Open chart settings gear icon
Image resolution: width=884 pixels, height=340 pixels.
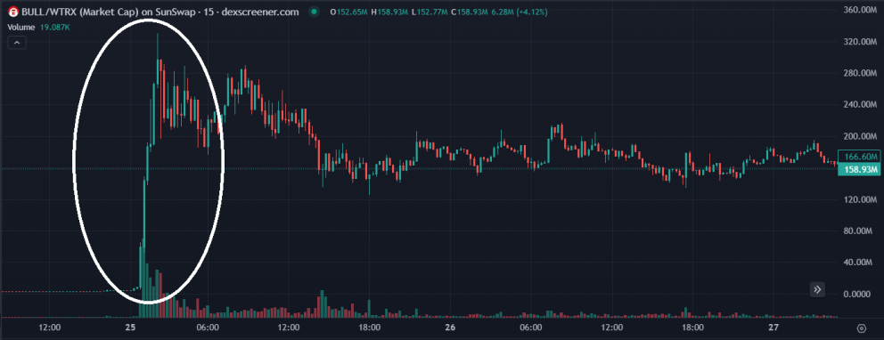point(862,328)
